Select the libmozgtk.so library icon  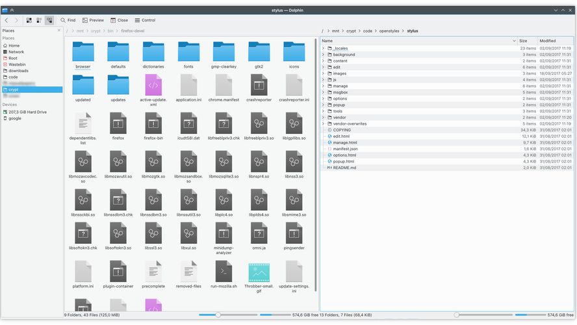click(x=153, y=162)
